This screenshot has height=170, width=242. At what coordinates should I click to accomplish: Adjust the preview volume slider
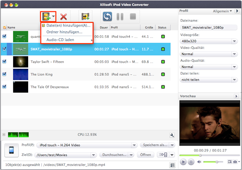(x=213, y=162)
